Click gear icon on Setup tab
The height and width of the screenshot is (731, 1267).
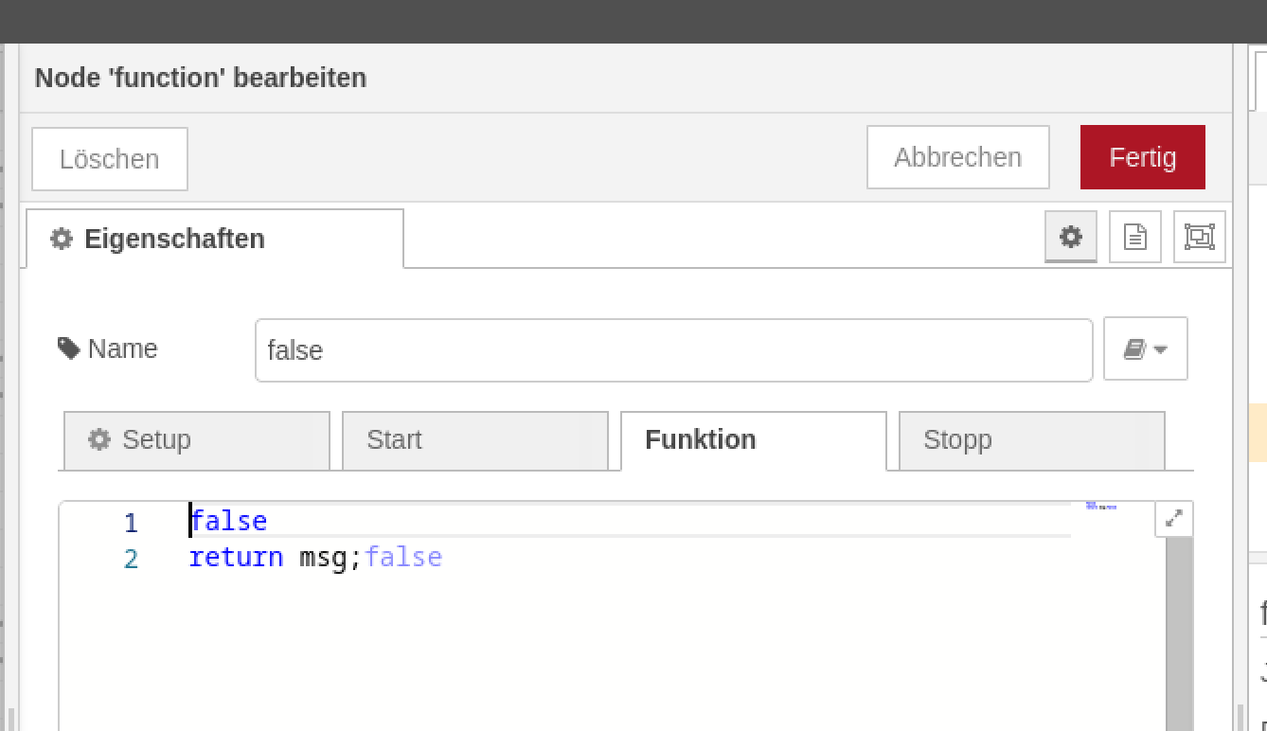[x=99, y=439]
